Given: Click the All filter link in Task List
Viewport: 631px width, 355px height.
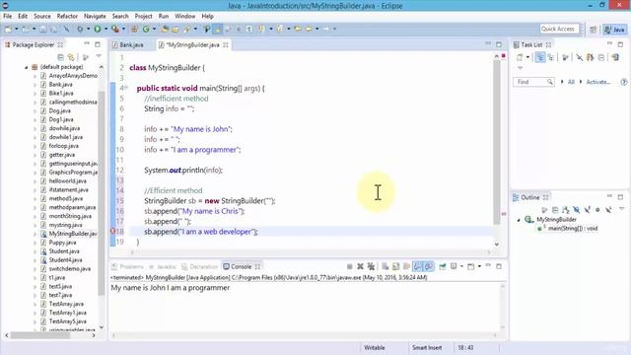Looking at the screenshot, I should pyautogui.click(x=571, y=82).
